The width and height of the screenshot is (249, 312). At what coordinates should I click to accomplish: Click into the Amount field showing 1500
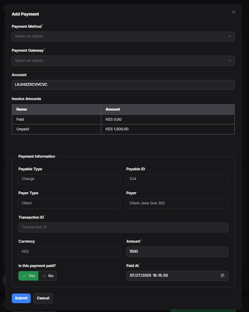point(177,251)
